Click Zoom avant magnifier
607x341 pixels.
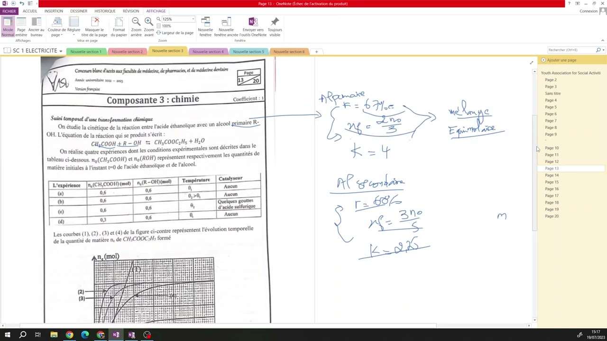click(x=149, y=27)
